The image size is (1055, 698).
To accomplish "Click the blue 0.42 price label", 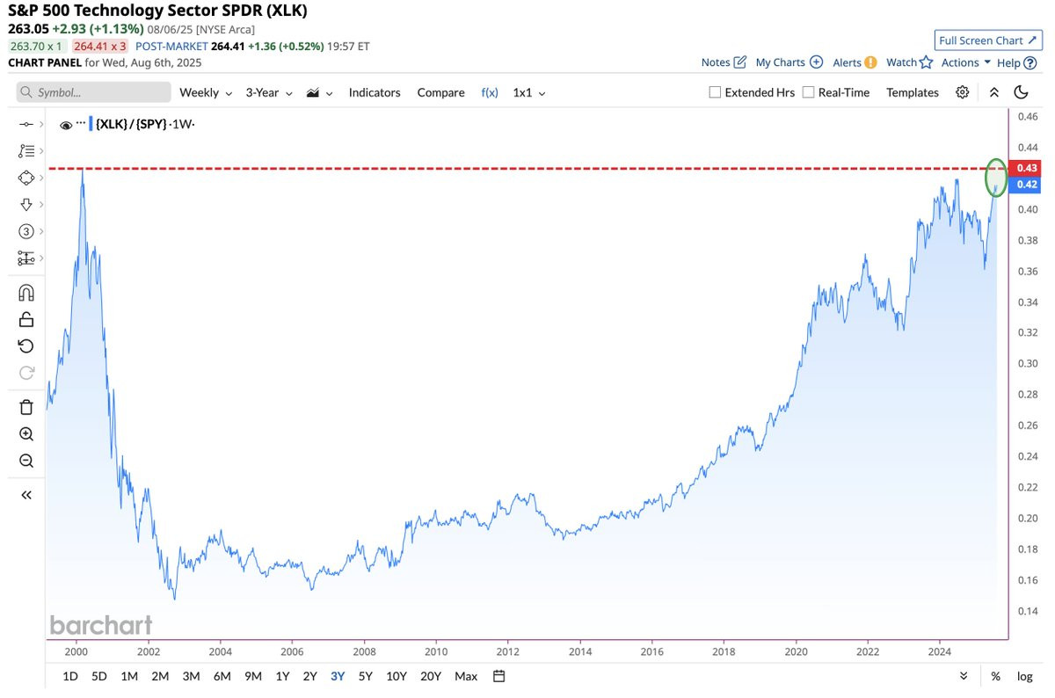I will tap(1026, 184).
